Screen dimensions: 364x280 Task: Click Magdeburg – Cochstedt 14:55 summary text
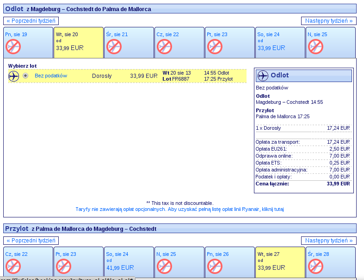pyautogui.click(x=289, y=102)
